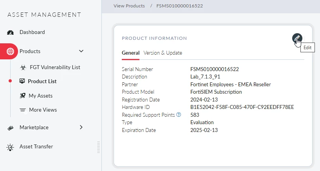Image resolution: width=320 pixels, height=171 pixels.
Task: Click the monitor icon beside Product List
Action: pyautogui.click(x=22, y=81)
